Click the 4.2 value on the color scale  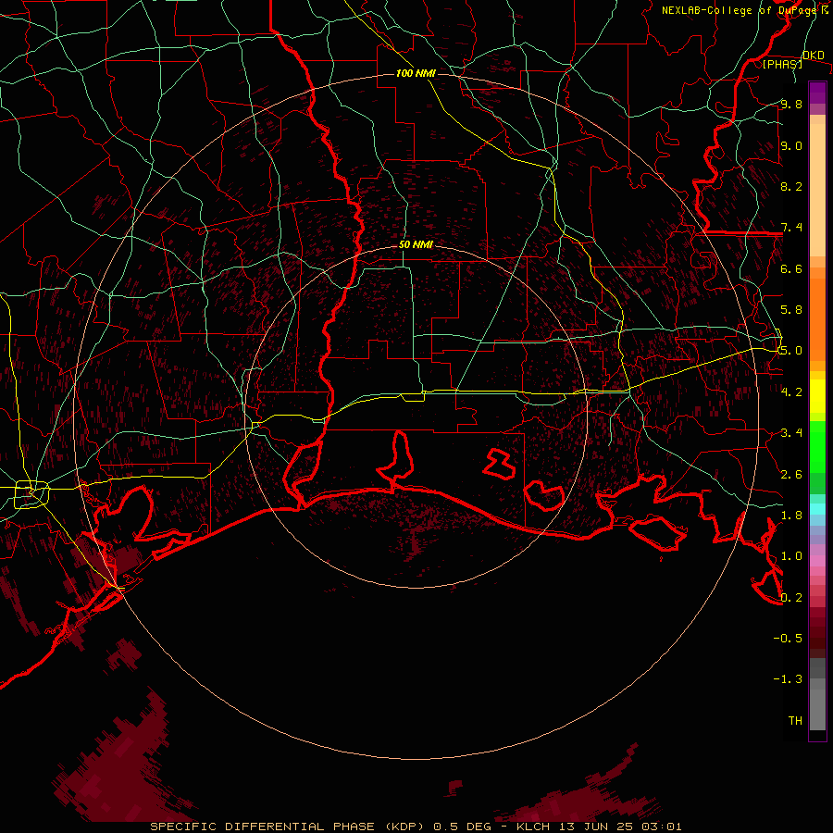(x=791, y=392)
